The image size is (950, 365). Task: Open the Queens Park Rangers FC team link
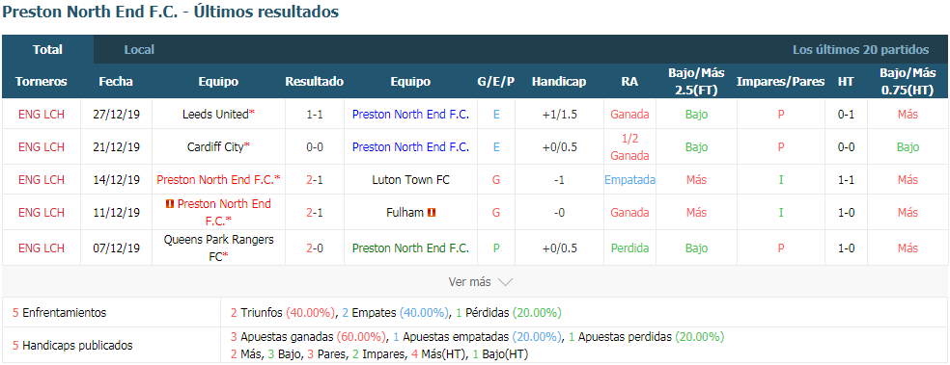(219, 248)
